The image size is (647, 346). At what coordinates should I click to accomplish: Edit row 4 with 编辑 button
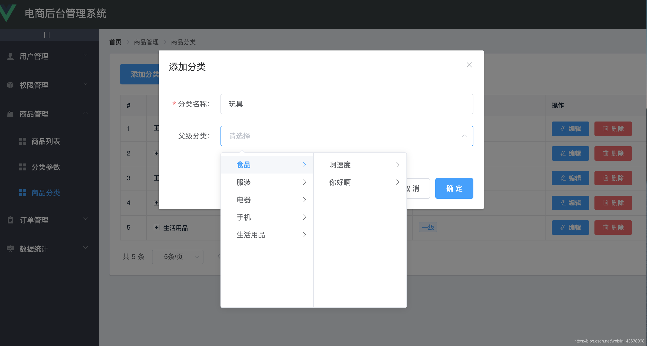pos(570,203)
